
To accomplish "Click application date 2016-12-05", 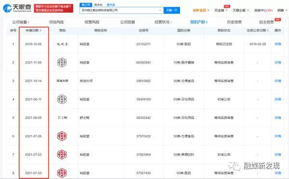I will (x=33, y=44).
